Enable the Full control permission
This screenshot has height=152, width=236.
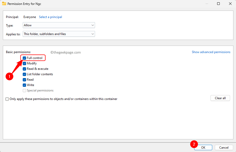24,58
